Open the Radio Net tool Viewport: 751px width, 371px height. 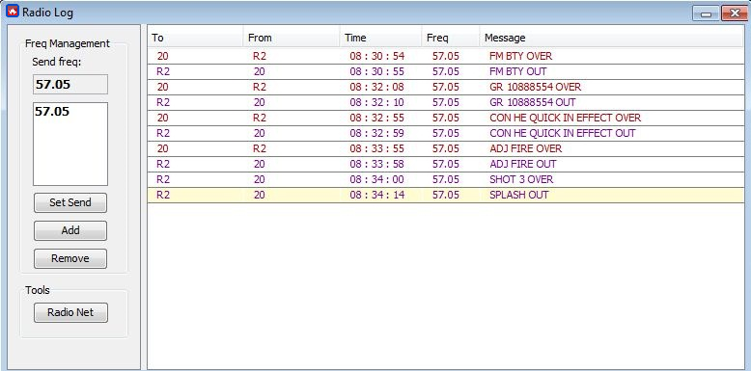(70, 312)
